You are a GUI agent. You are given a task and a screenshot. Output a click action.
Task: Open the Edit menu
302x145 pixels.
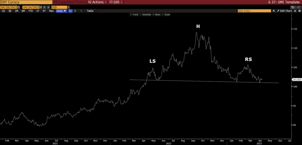[116, 2]
